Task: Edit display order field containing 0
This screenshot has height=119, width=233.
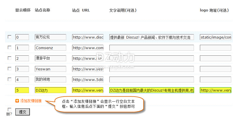Action: [22, 37]
